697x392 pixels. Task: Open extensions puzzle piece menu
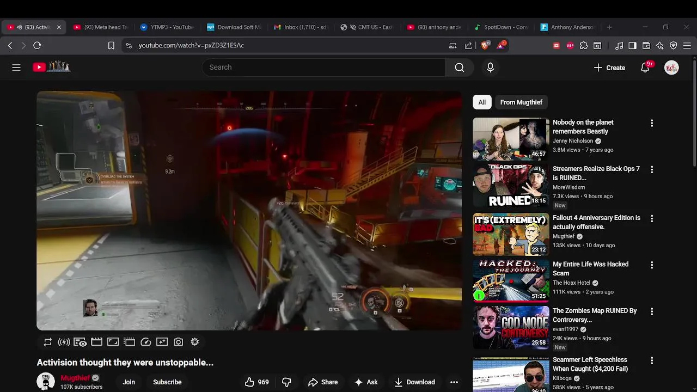tap(584, 46)
